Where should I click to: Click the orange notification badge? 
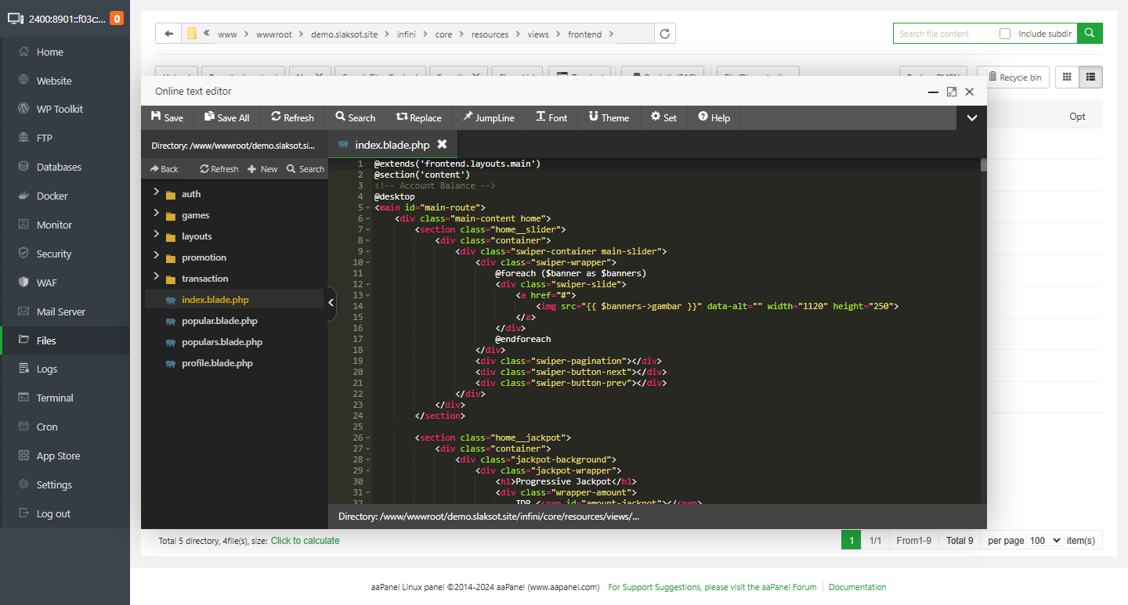click(116, 19)
